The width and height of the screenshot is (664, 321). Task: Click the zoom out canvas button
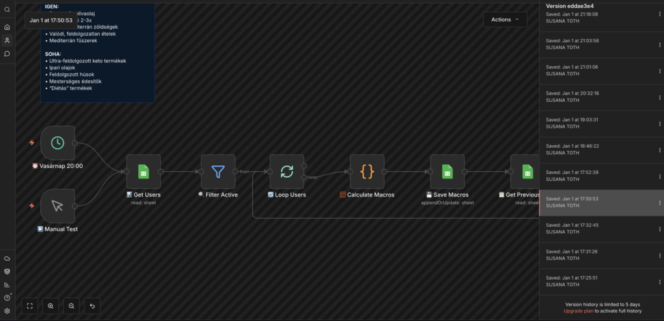[x=71, y=305]
